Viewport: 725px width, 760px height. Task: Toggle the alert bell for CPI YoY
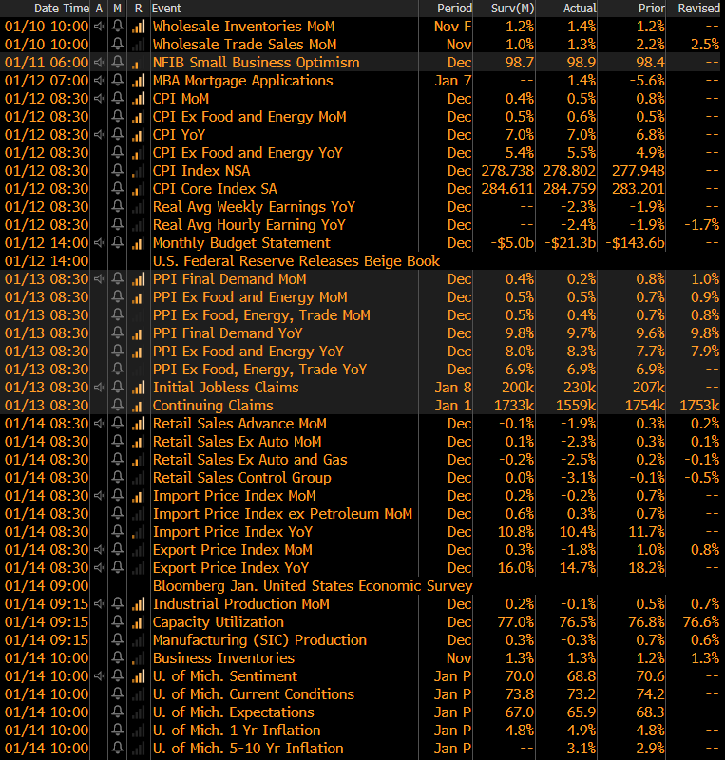click(118, 135)
